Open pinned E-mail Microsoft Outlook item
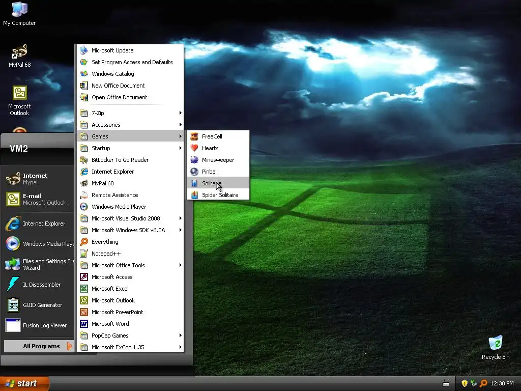521x391 pixels. point(39,199)
